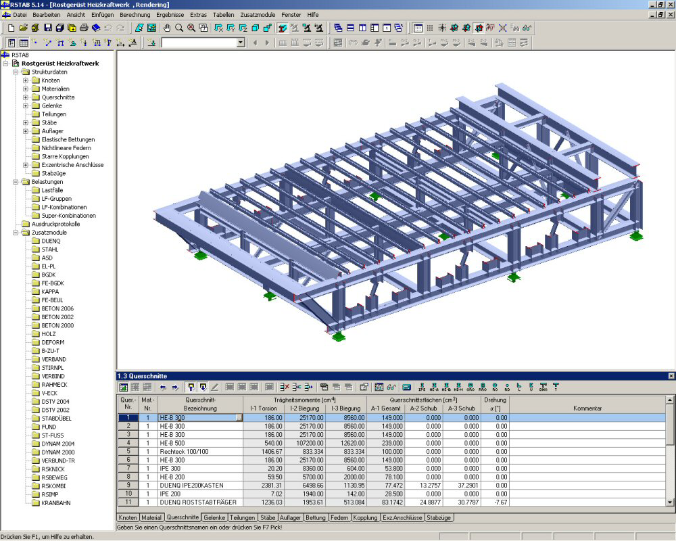Select the Zoom tool in the toolbar
Image resolution: width=676 pixels, height=541 pixels.
(x=179, y=28)
